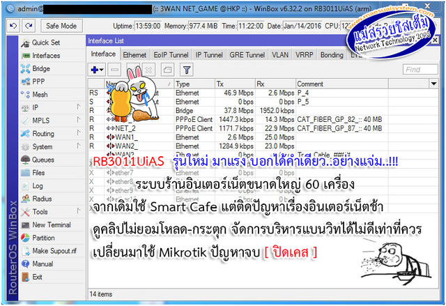
Task: Sort by the Type column header
Action: [194, 84]
